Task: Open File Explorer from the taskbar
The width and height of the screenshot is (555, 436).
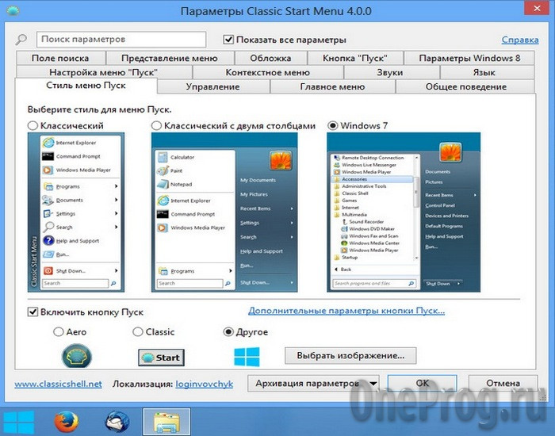Action: (166, 422)
